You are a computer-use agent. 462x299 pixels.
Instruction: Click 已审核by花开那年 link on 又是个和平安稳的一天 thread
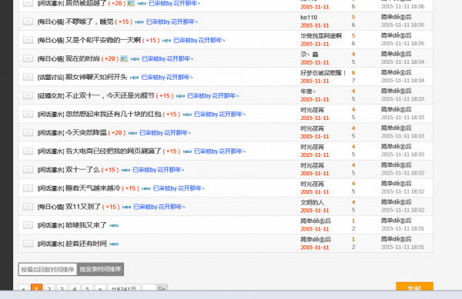coord(199,40)
